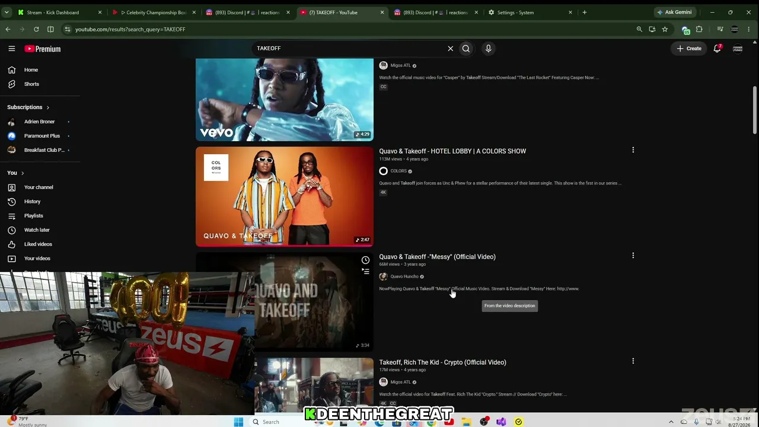Add Messy video to queue

click(x=365, y=272)
